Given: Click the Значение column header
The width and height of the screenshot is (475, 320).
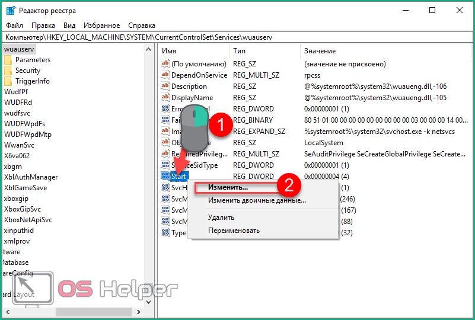Looking at the screenshot, I should 320,51.
